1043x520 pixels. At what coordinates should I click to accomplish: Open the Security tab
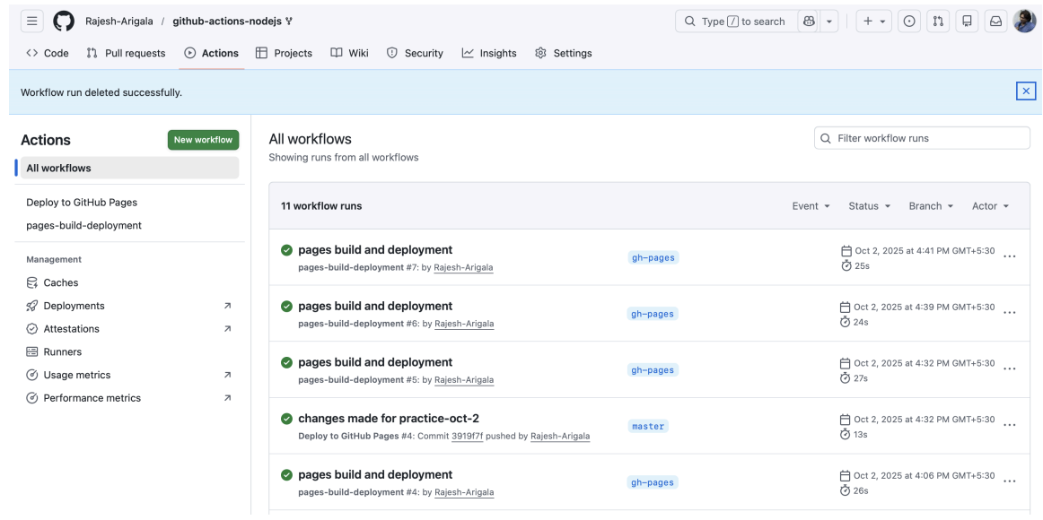pos(415,53)
